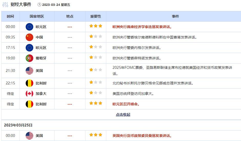Click the 地点 column header
241x141 pixels.
(70, 16)
